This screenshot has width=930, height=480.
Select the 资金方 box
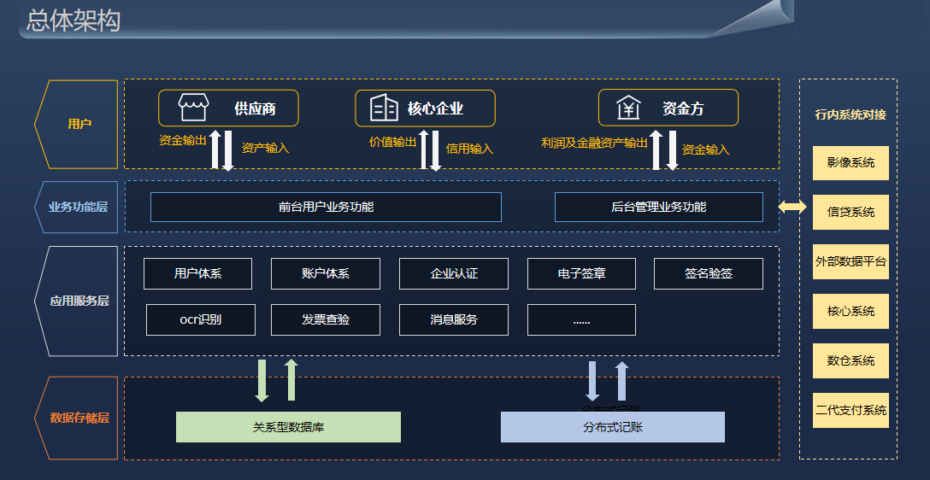(668, 108)
